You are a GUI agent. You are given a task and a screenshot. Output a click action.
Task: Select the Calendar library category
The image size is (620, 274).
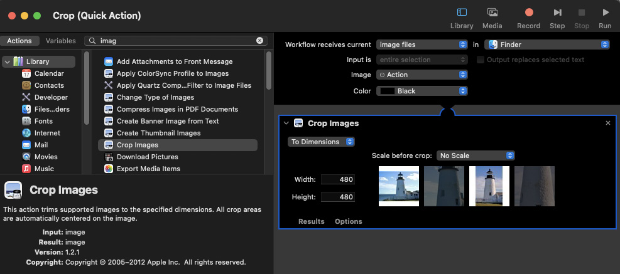coord(48,73)
